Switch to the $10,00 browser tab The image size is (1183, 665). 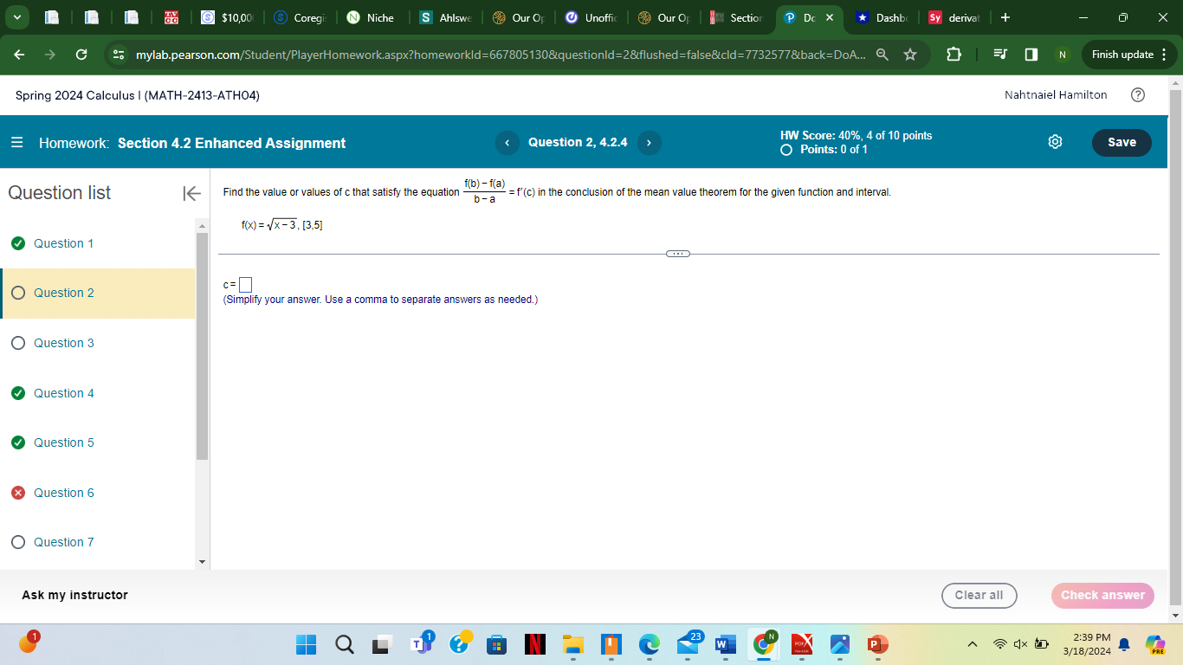coord(227,17)
